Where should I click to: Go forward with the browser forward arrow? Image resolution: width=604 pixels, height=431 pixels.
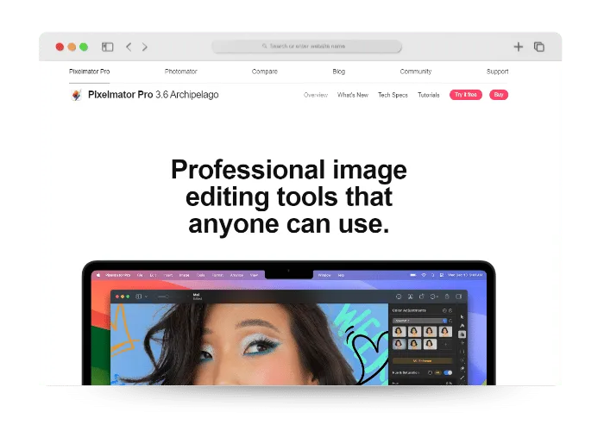tap(144, 47)
